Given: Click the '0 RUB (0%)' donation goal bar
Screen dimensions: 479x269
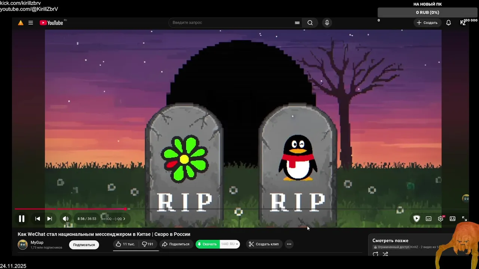Looking at the screenshot, I should click(x=428, y=12).
